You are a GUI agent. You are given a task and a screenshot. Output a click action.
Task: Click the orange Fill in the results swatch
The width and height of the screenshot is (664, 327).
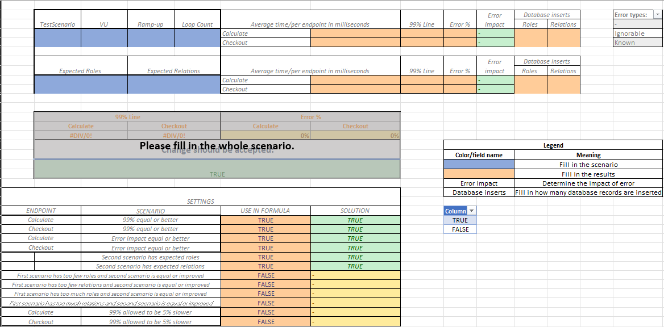click(x=479, y=174)
